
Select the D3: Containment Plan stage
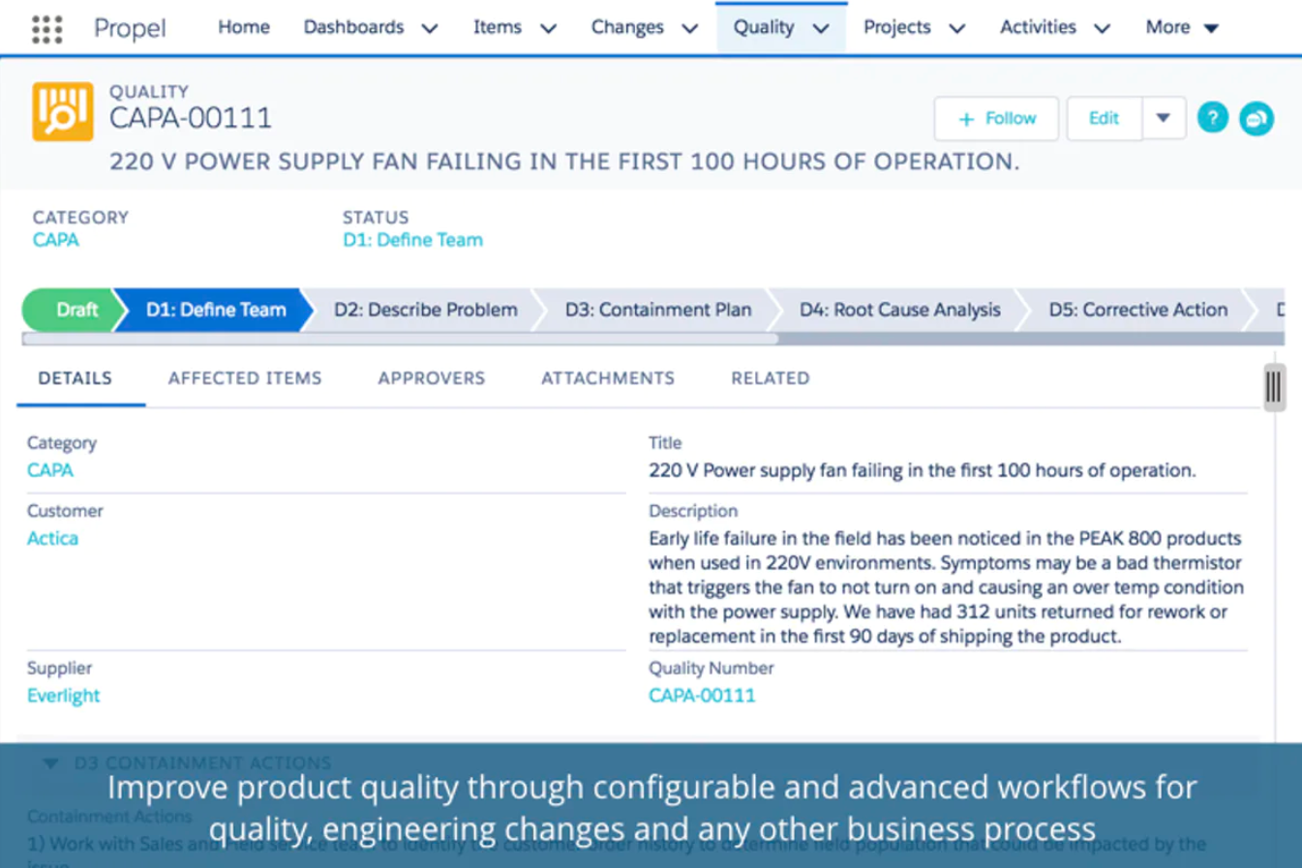(658, 310)
